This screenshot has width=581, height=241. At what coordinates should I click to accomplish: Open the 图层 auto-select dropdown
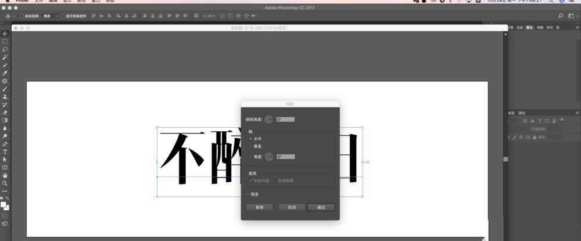coord(50,16)
